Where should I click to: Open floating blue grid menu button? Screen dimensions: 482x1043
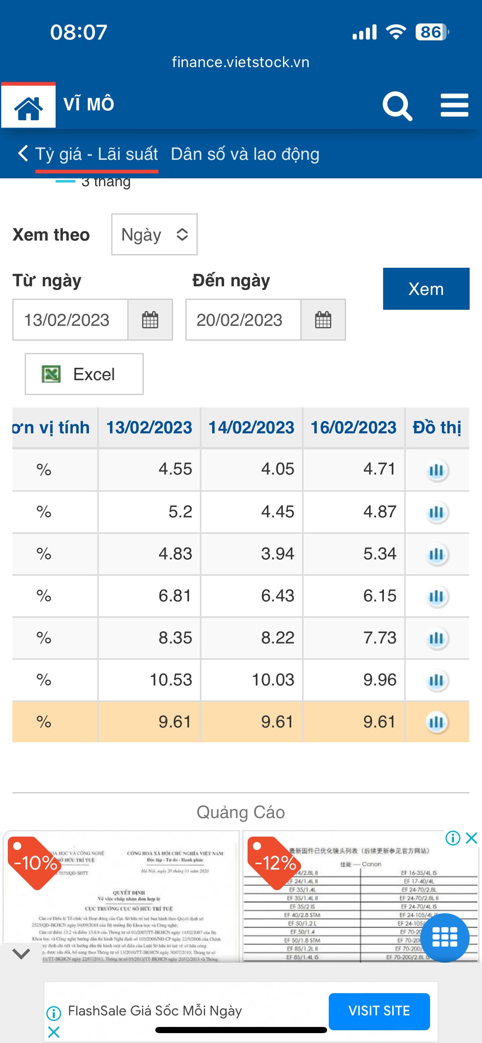[x=445, y=938]
